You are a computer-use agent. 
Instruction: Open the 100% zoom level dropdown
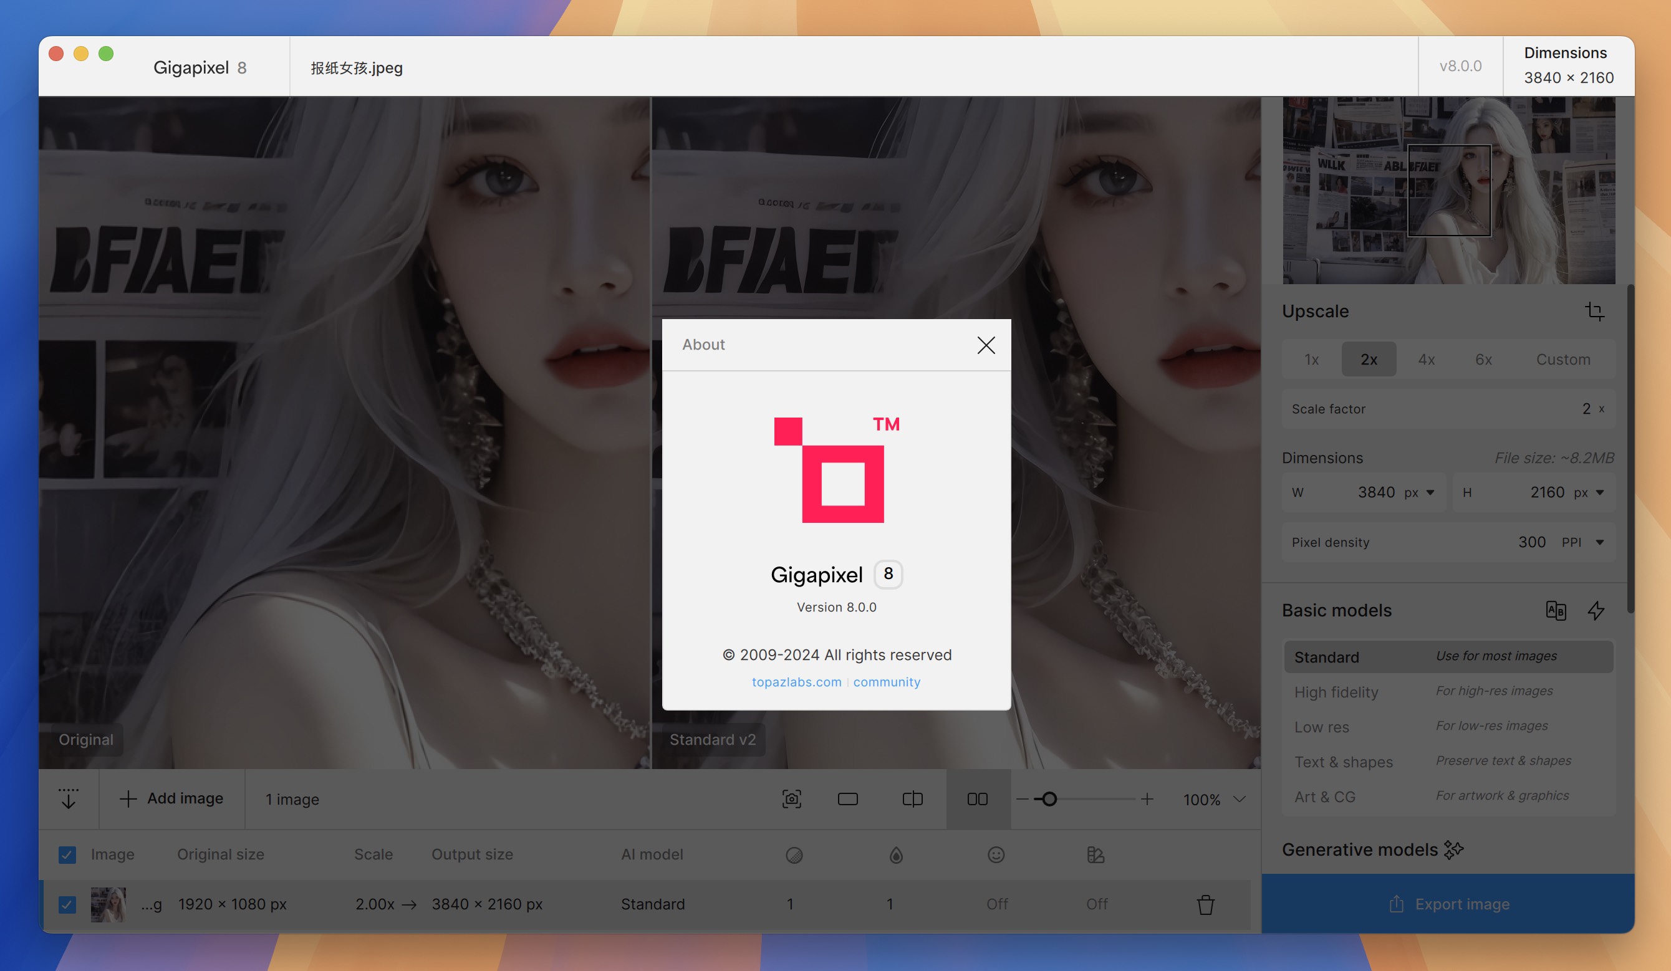pyautogui.click(x=1213, y=800)
